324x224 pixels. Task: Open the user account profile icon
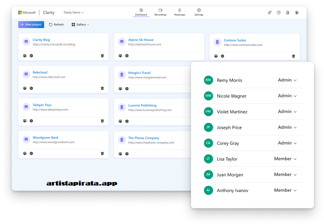297,13
